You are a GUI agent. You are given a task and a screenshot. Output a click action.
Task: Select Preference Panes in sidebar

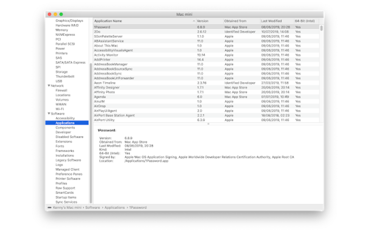pos(69,174)
